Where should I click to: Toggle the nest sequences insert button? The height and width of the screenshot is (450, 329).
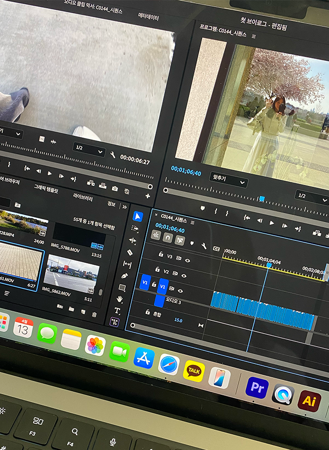156,235
